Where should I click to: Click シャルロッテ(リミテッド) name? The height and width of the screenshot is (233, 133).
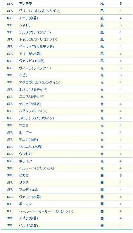point(38,39)
